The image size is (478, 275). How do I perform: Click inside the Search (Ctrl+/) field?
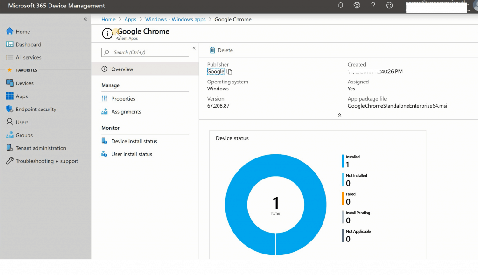145,52
